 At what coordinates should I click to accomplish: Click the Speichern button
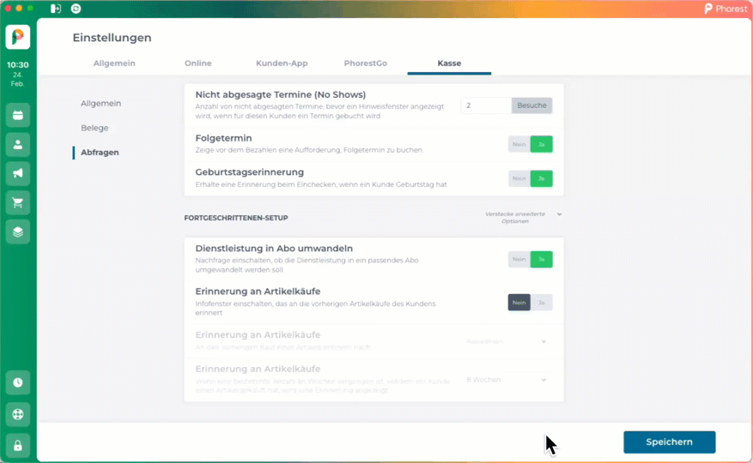click(669, 442)
